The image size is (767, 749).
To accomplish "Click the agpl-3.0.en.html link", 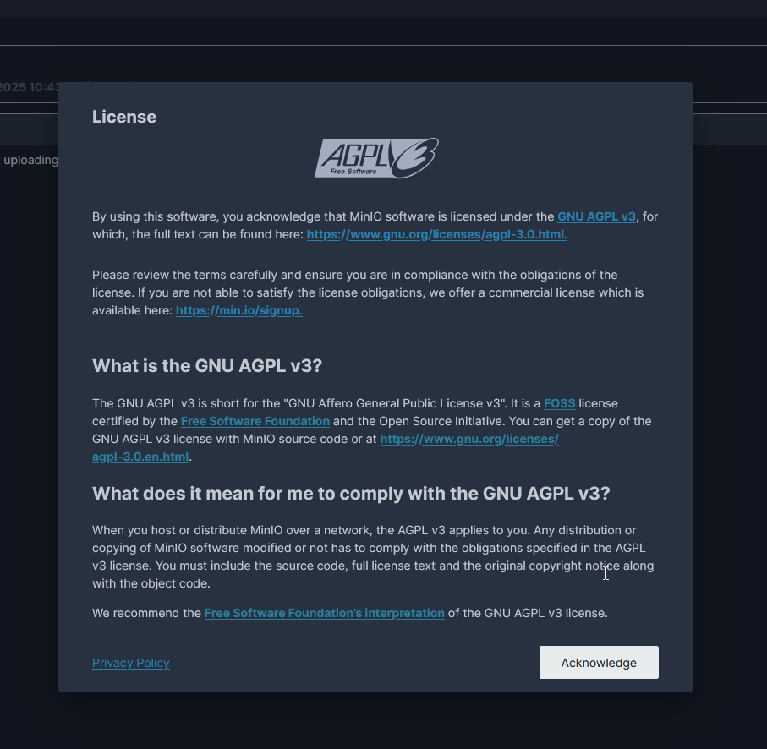I will tap(140, 457).
